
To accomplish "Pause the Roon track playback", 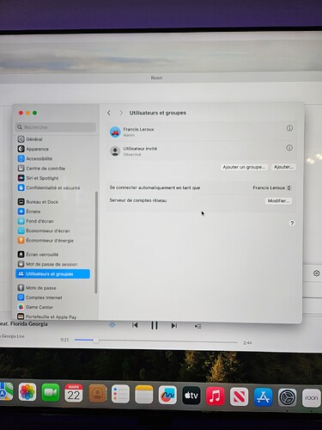I will pyautogui.click(x=155, y=325).
